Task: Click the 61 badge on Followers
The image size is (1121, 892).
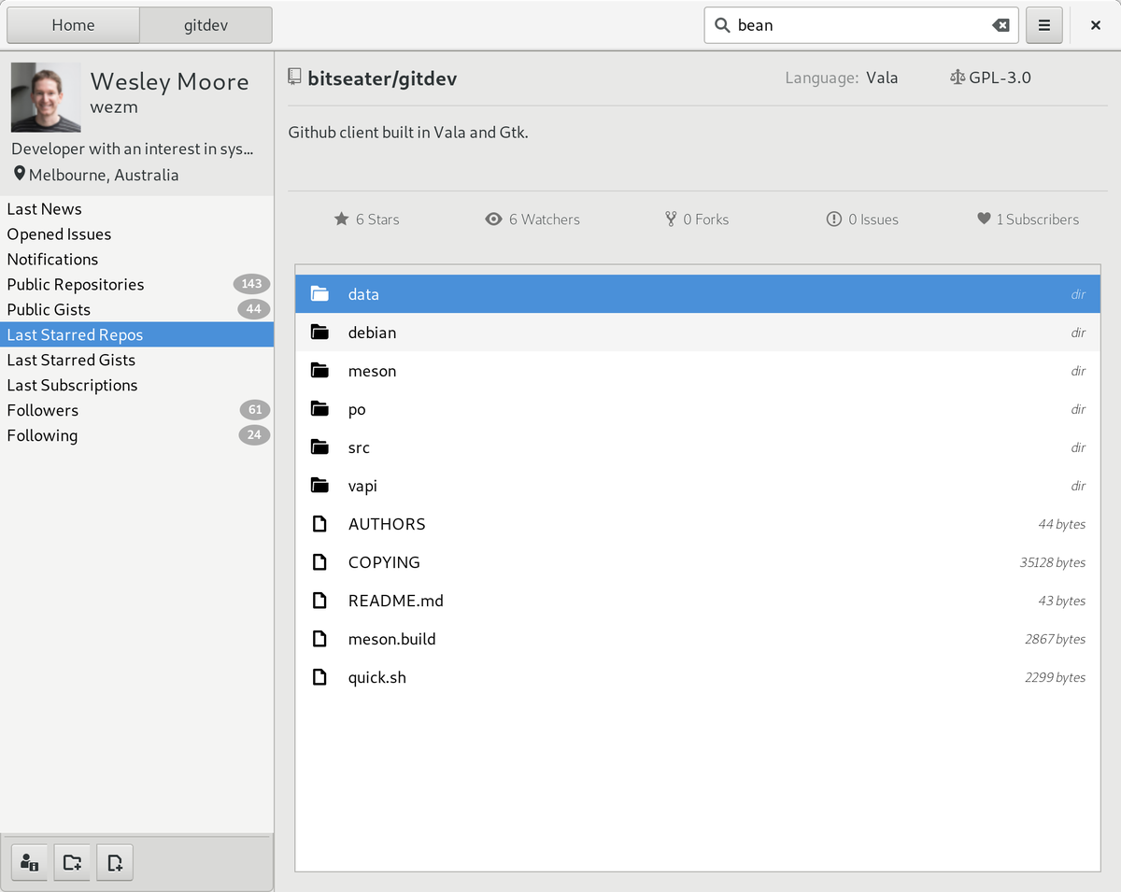Action: click(255, 409)
